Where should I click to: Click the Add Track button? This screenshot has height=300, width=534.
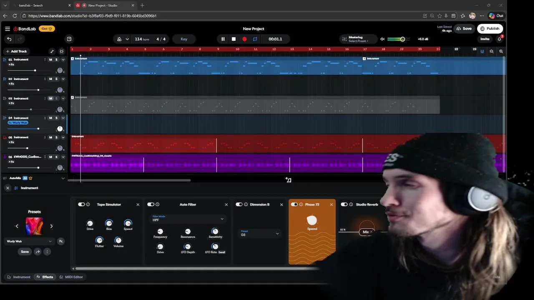click(x=16, y=51)
